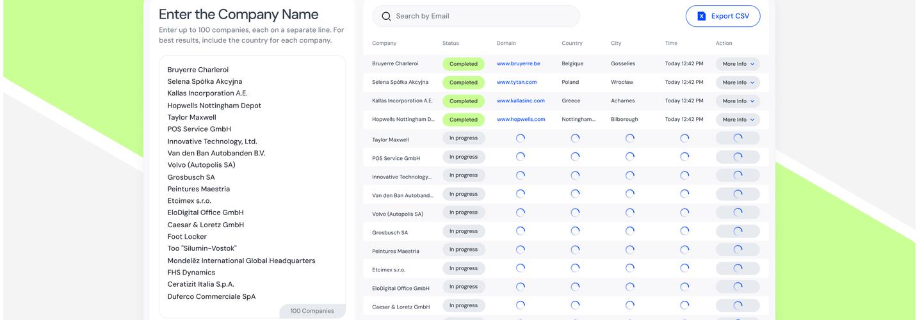Click the search magnifier icon

click(386, 17)
